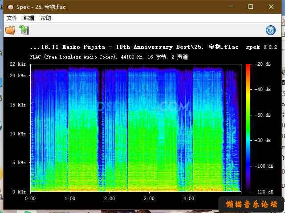Click the 10 kHz frequency label

18,134
